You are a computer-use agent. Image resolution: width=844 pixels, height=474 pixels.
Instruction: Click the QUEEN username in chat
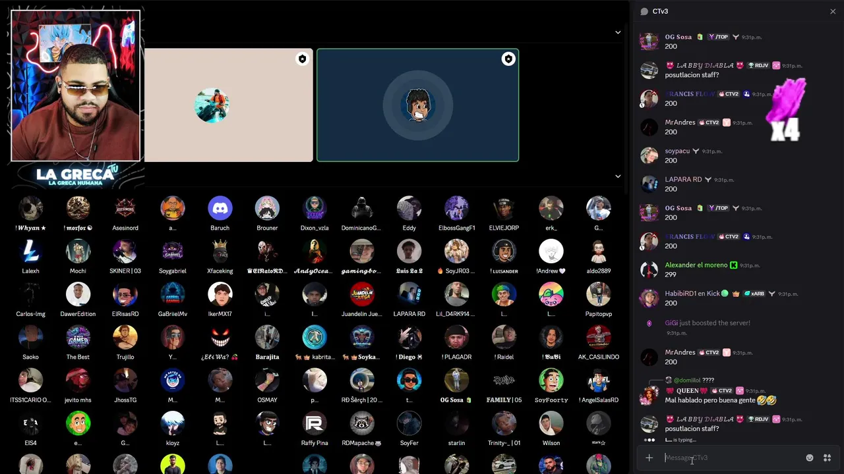(x=688, y=390)
